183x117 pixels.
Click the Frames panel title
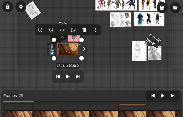[10, 96]
